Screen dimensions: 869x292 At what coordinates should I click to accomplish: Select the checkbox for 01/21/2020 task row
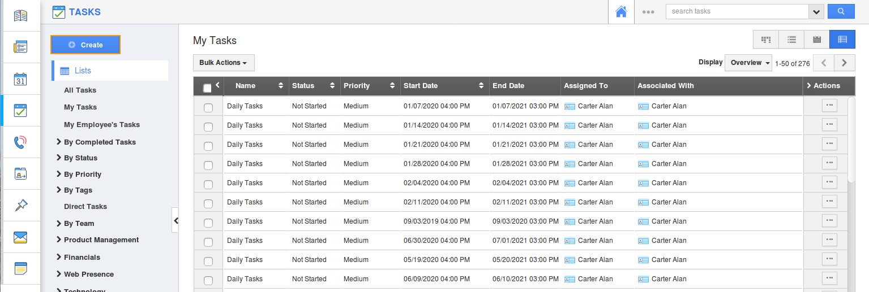click(208, 146)
